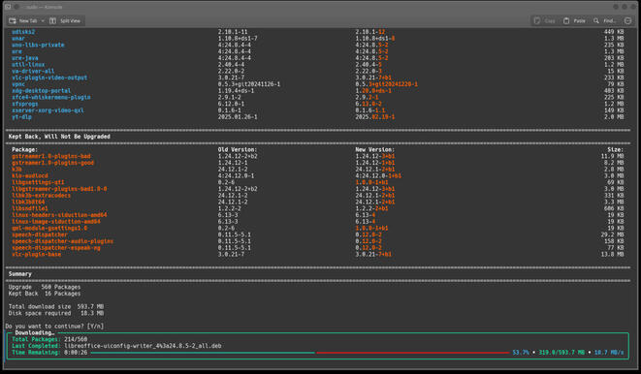Select the qml-module-gsettings1.0 package name
Viewport: 641px width, 374px height.
[49, 228]
